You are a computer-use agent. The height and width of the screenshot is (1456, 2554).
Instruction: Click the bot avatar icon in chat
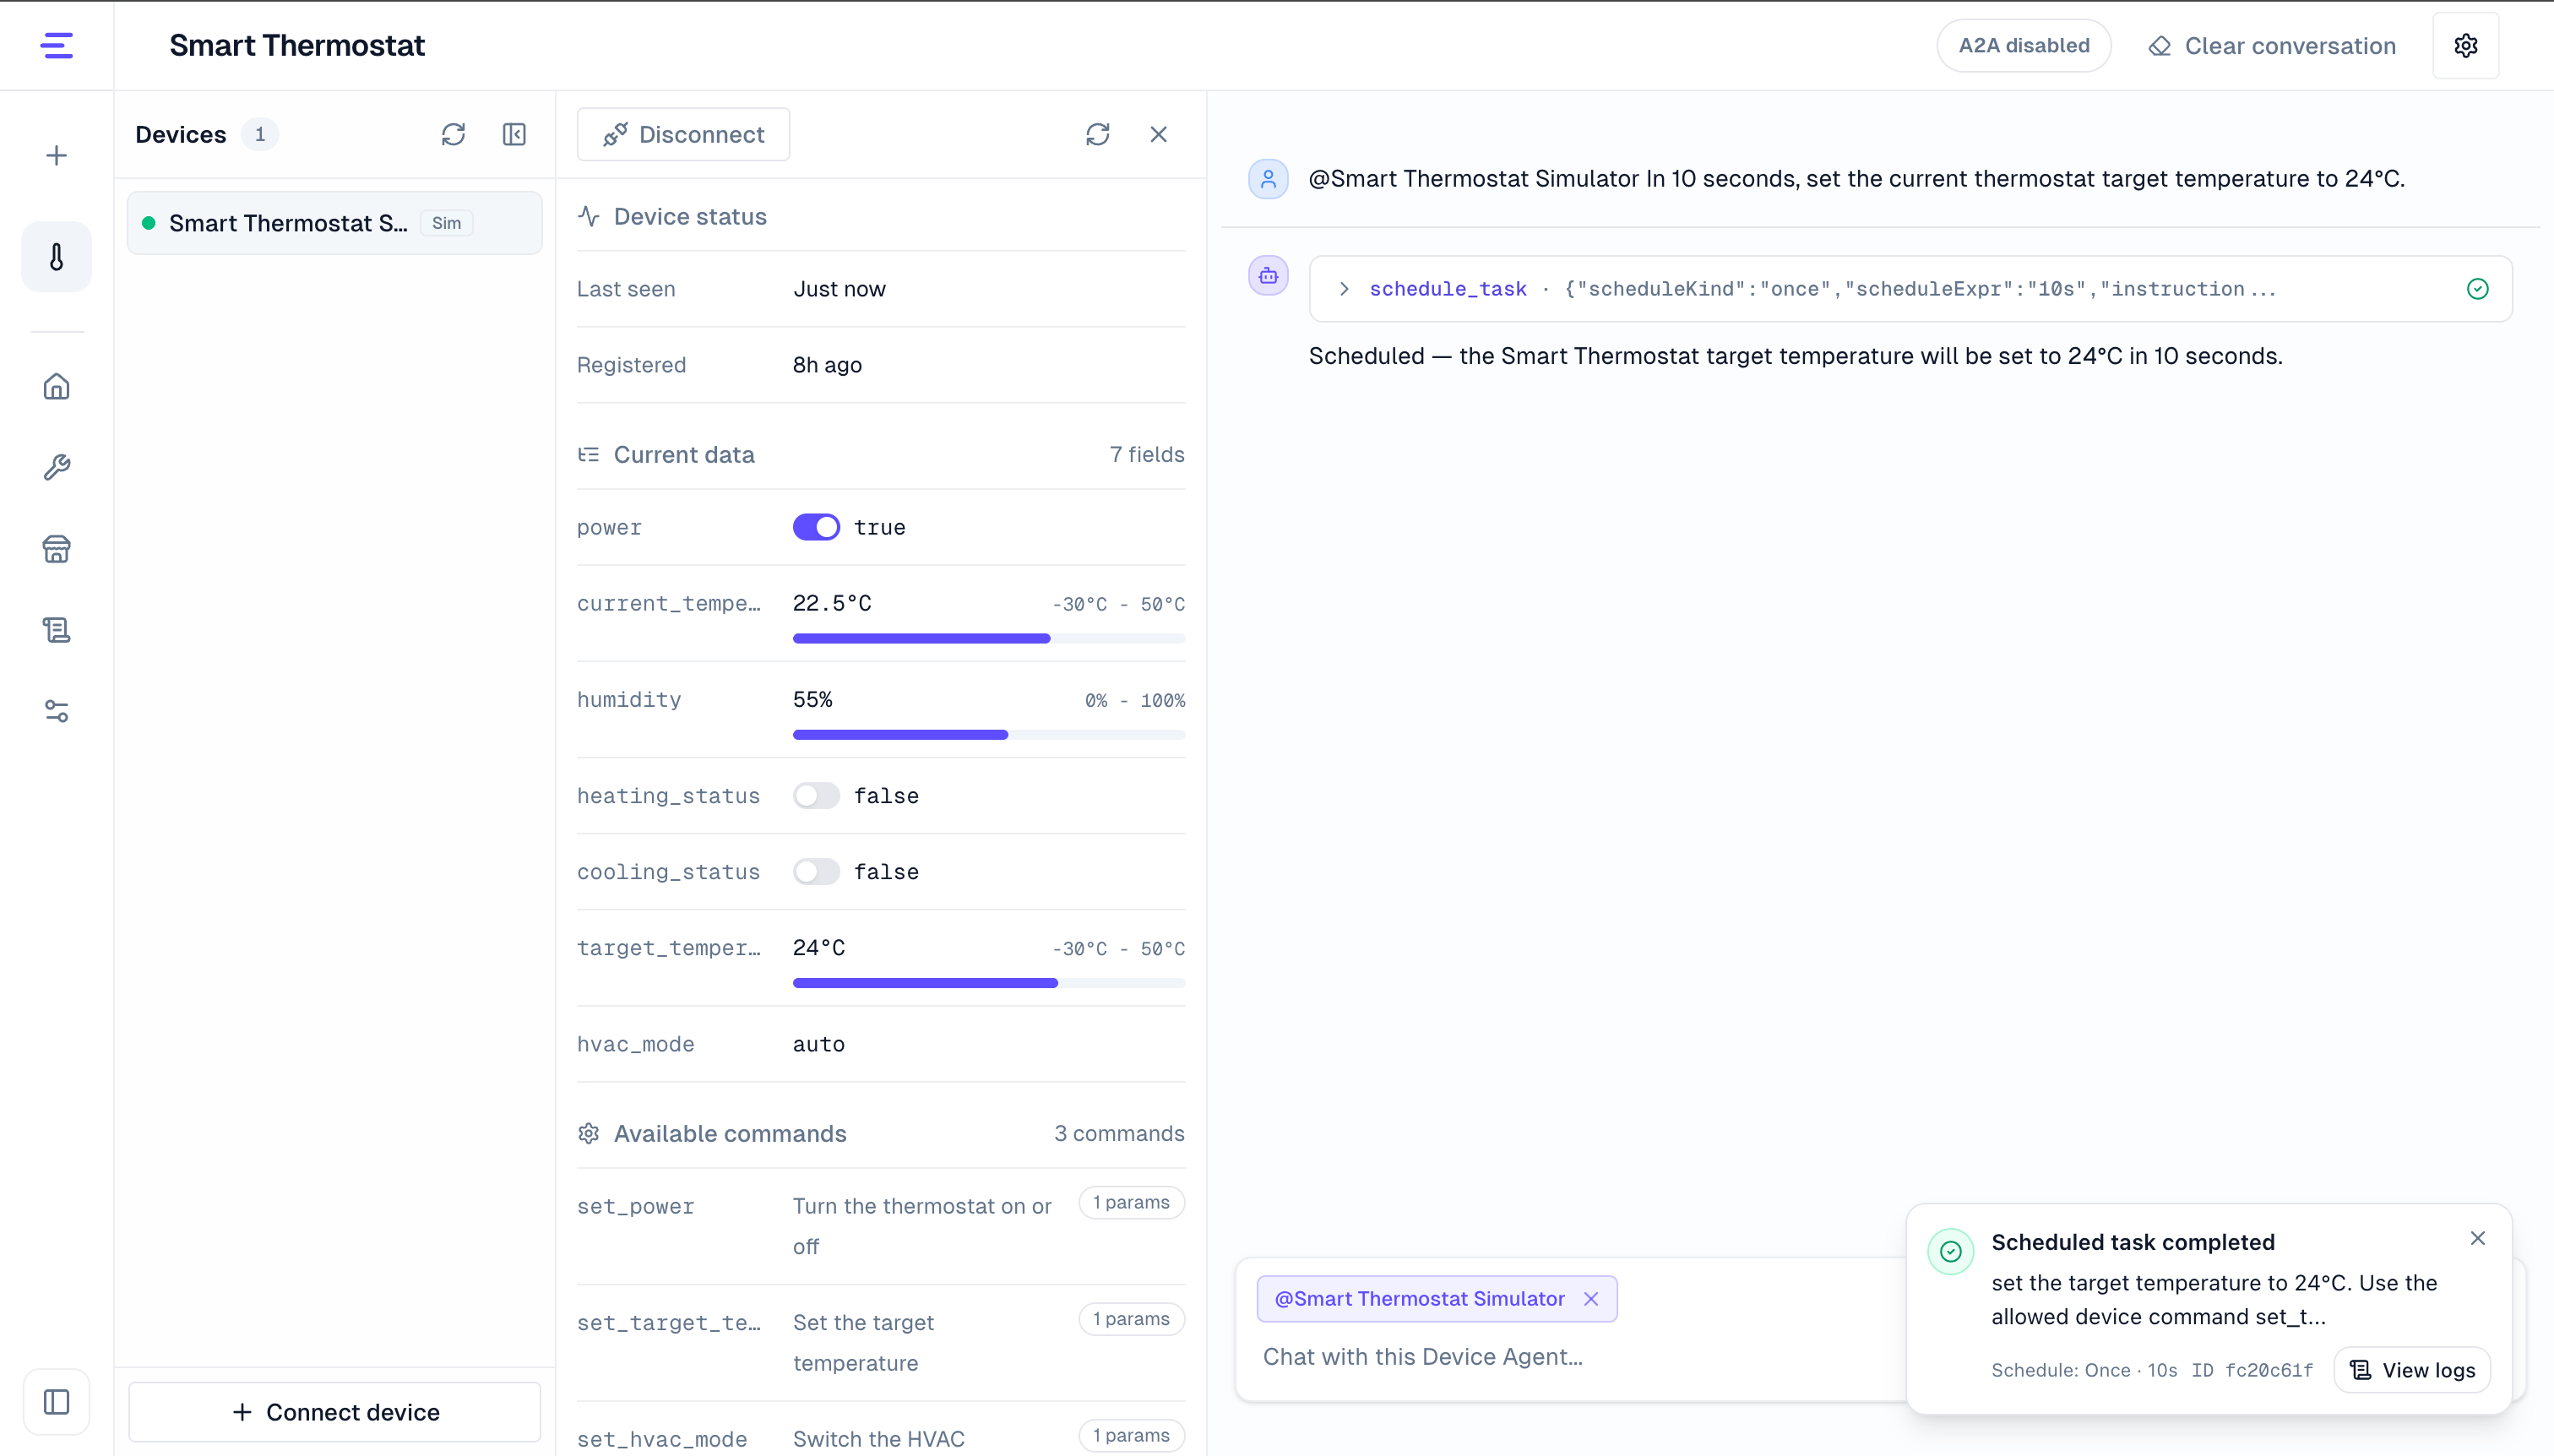1269,275
